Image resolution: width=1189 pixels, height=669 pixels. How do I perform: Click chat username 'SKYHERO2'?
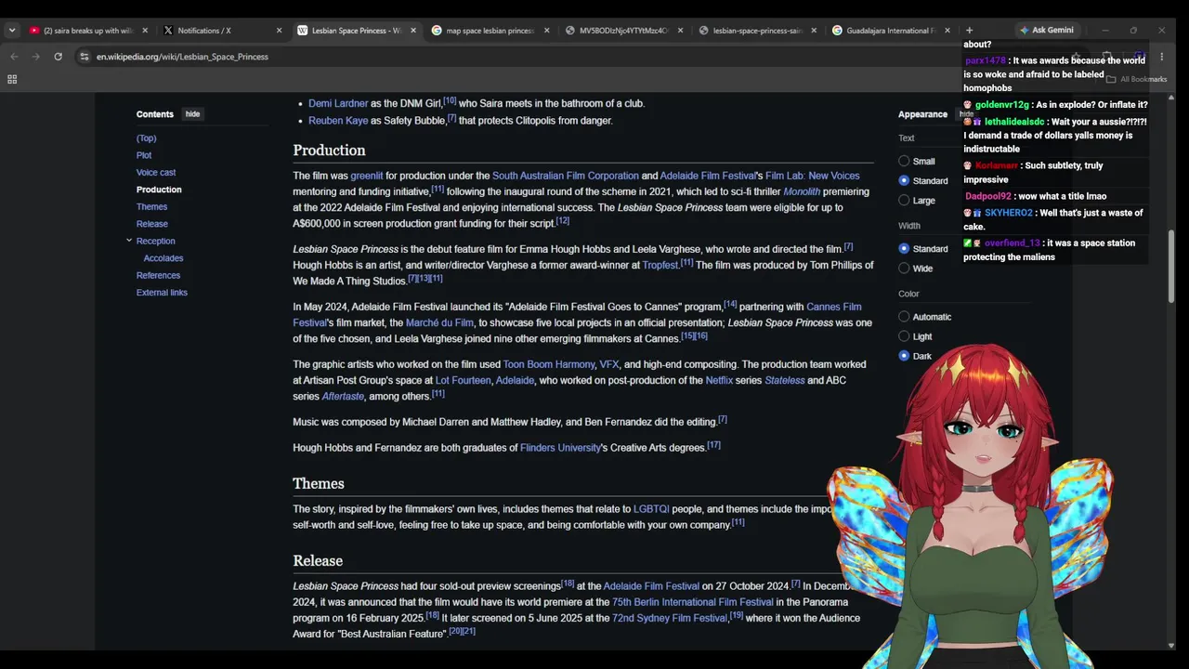(x=1009, y=213)
